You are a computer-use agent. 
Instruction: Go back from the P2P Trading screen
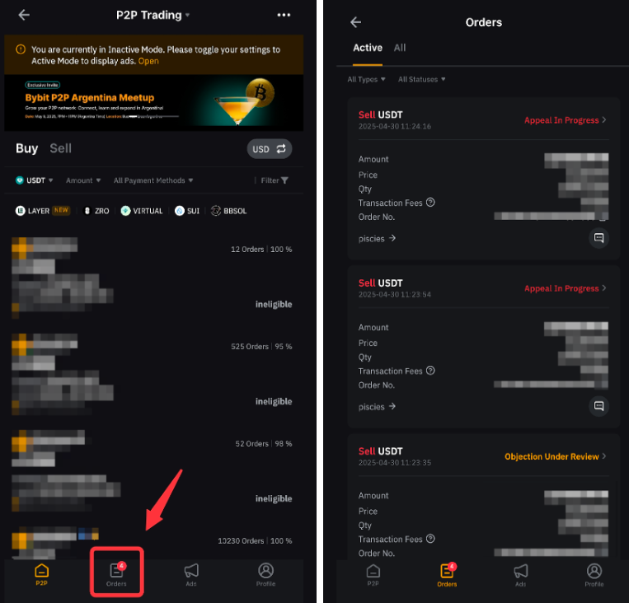tap(24, 15)
